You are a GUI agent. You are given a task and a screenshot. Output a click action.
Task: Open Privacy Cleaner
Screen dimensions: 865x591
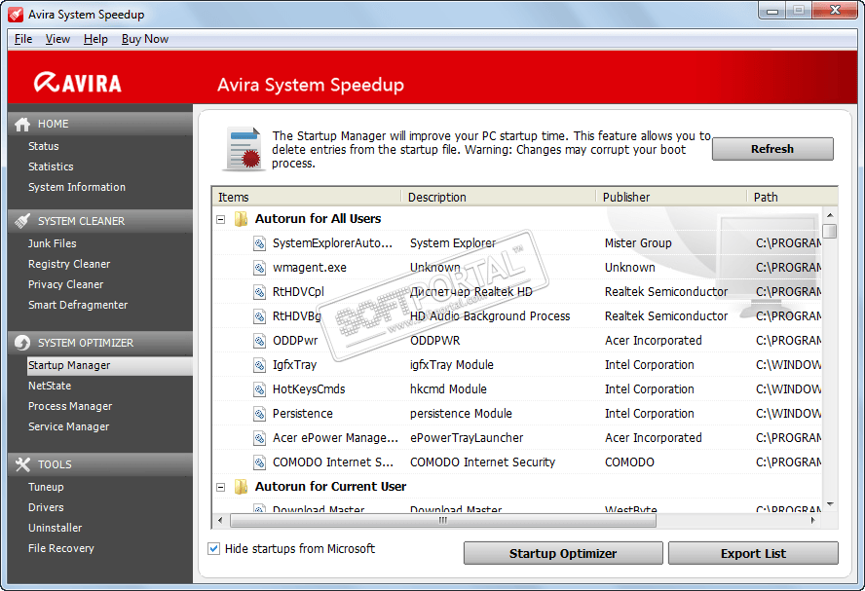point(65,284)
